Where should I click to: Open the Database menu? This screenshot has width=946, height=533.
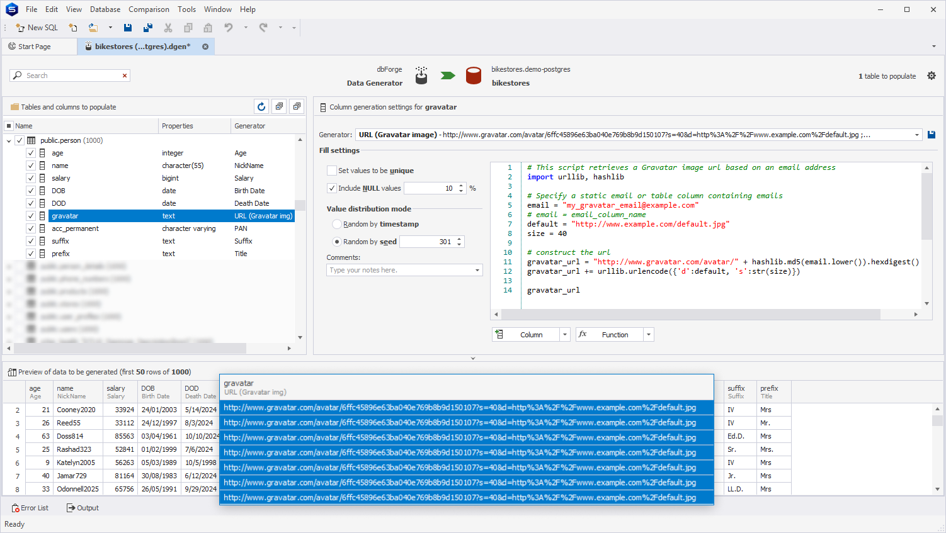pyautogui.click(x=105, y=9)
